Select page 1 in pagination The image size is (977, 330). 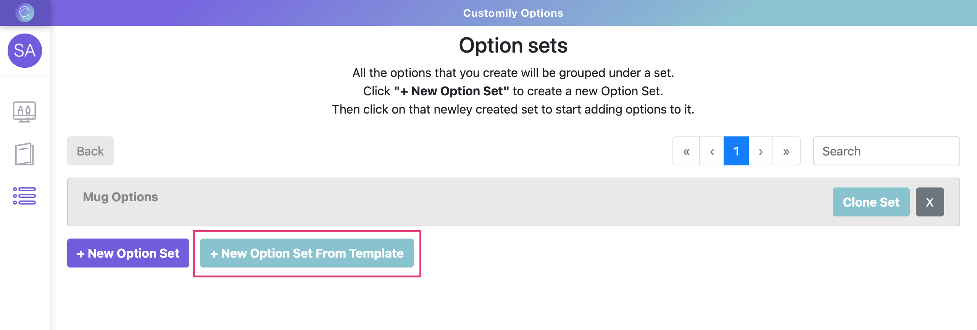click(736, 151)
